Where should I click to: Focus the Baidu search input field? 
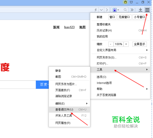(x=18, y=84)
